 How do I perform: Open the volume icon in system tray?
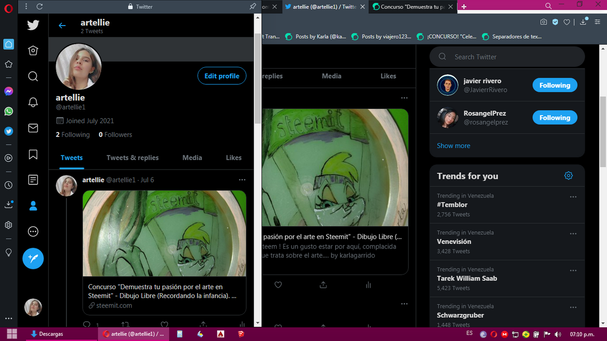(x=558, y=334)
